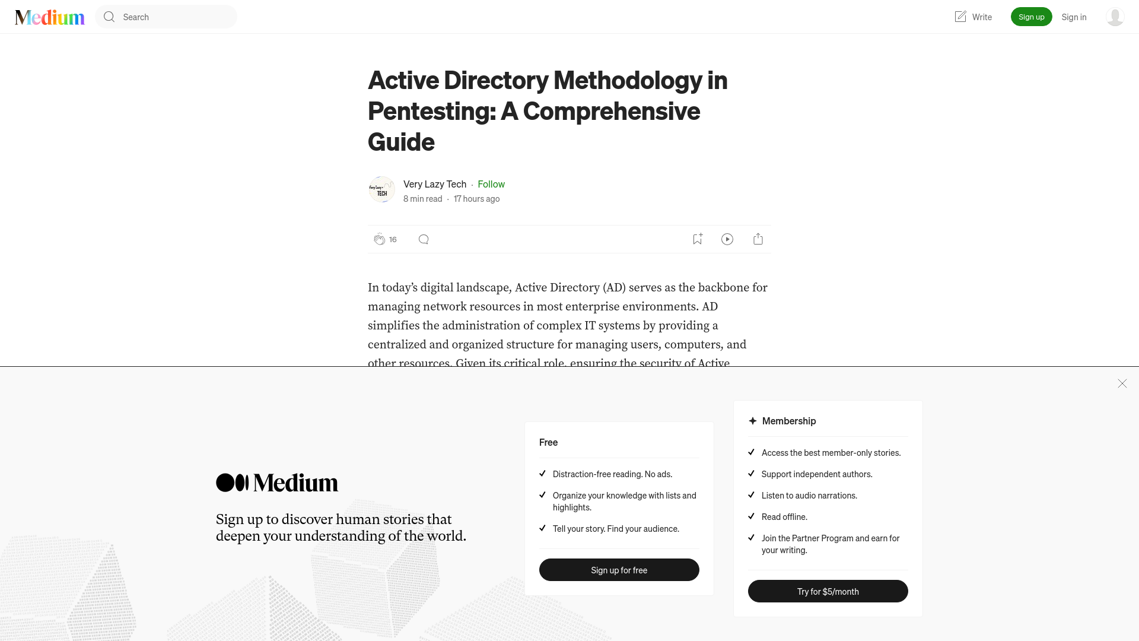This screenshot has width=1139, height=641.
Task: Click the share article icon
Action: [x=758, y=239]
